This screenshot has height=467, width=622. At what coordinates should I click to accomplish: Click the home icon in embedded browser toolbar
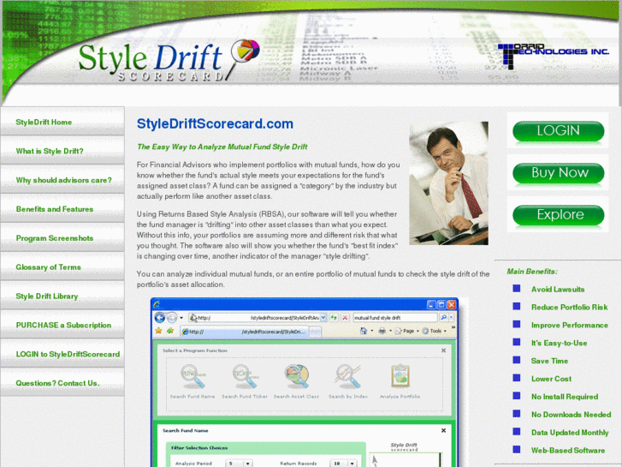363,331
